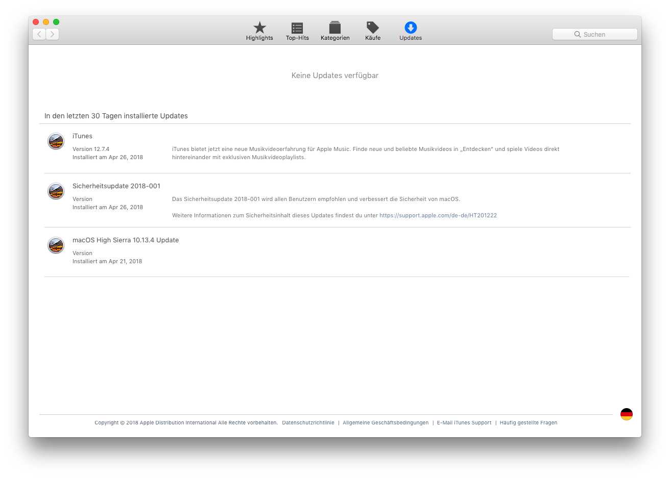
Task: Open the Käufe tag tab
Action: [x=373, y=31]
